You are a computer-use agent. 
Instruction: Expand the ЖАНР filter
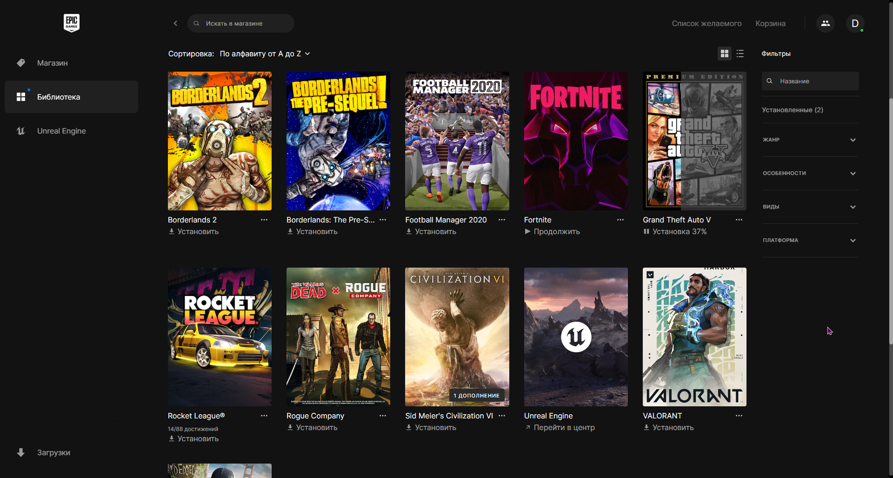point(810,140)
